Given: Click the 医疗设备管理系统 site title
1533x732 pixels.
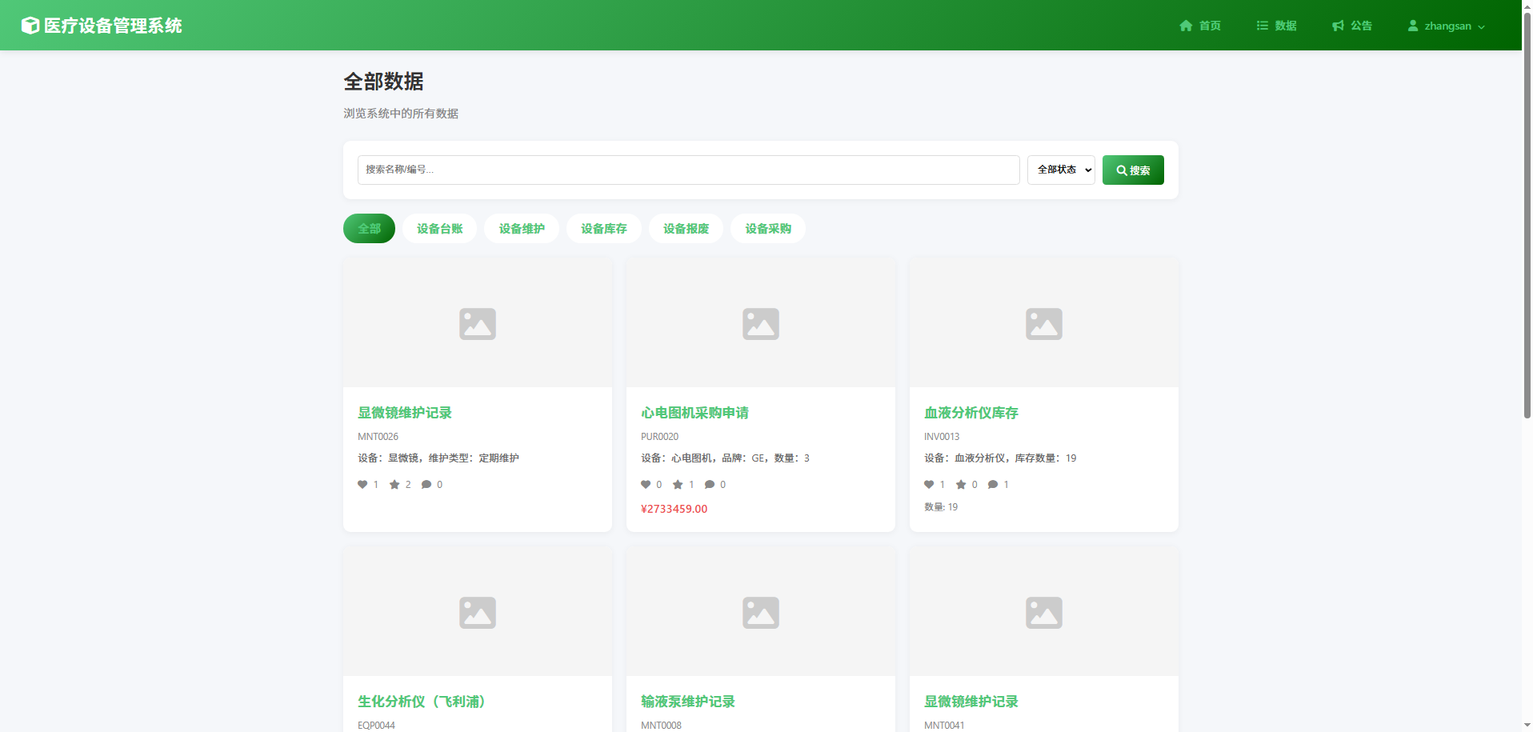Looking at the screenshot, I should 113,26.
